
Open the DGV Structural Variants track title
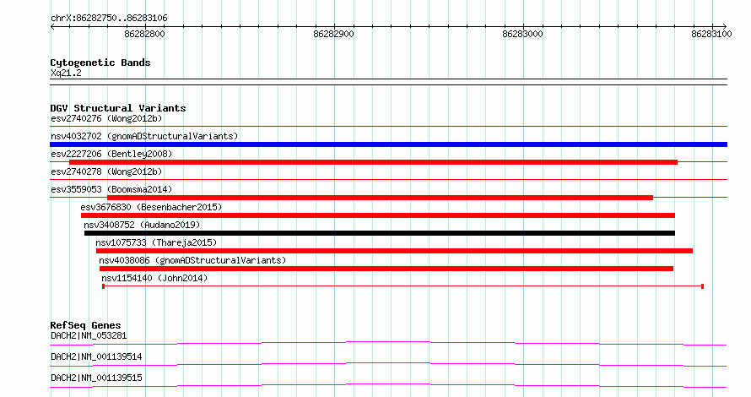point(118,108)
